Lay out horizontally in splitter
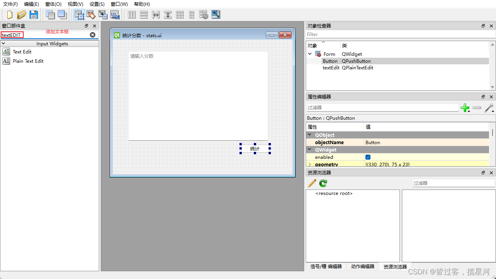The height and width of the screenshot is (279, 496). 156,15
